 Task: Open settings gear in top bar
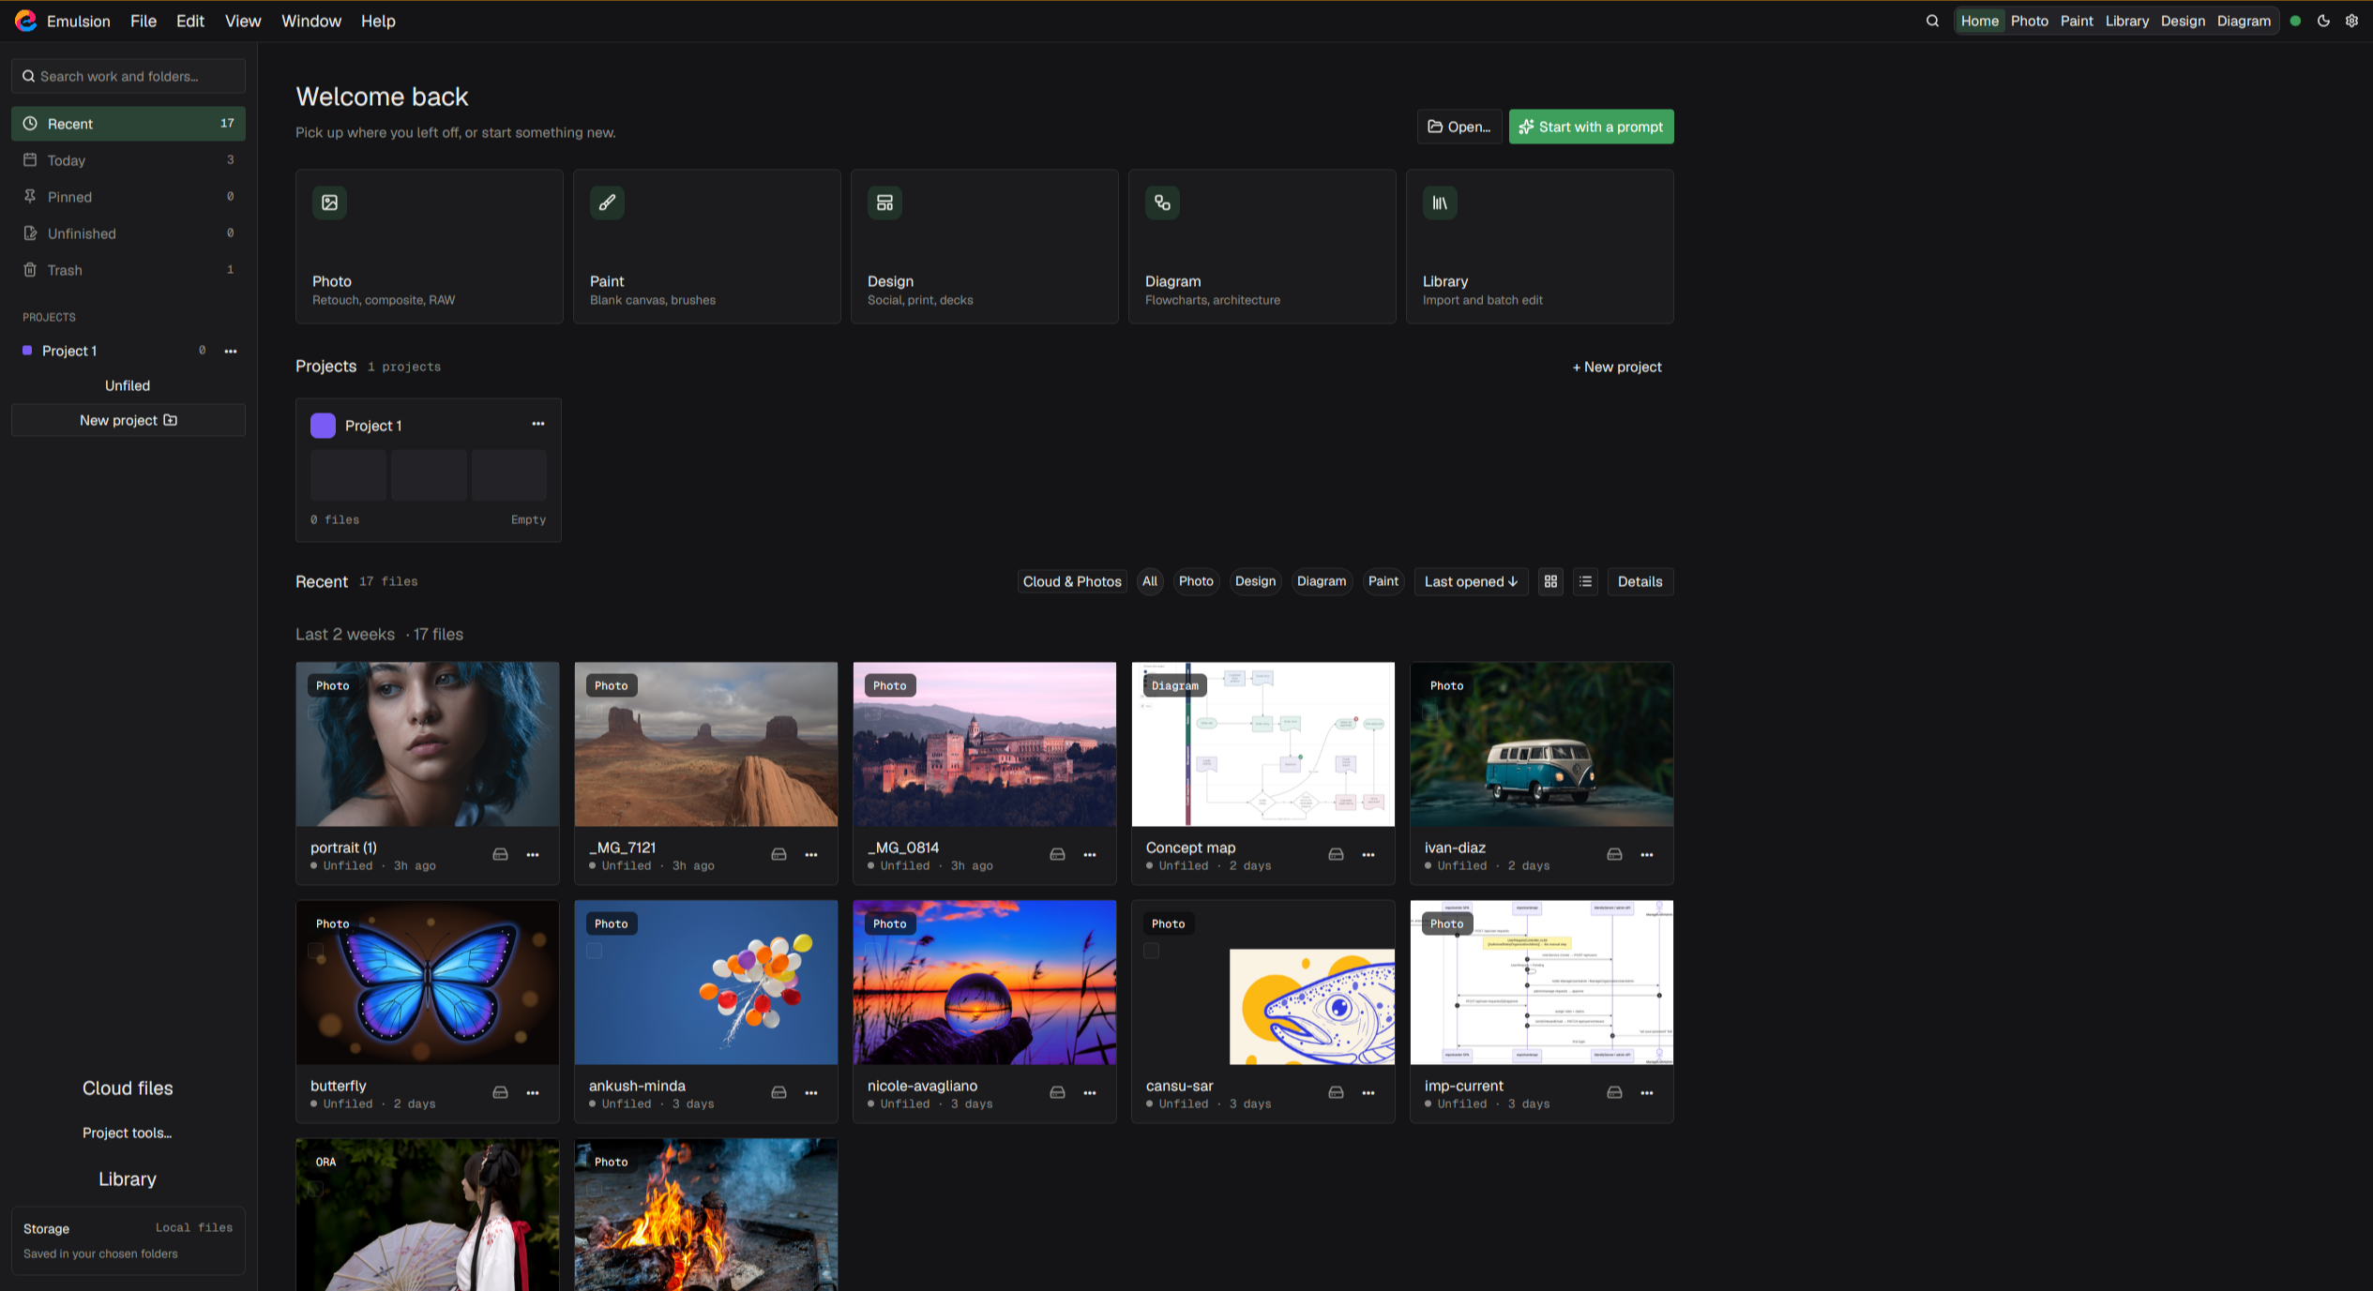2352,21
